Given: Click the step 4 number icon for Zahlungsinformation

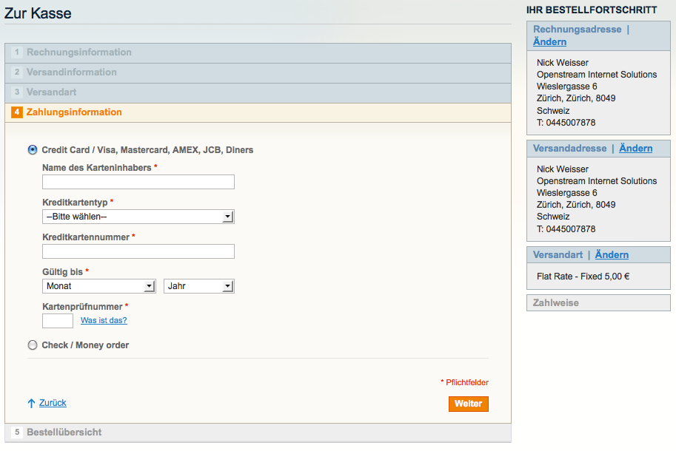Looking at the screenshot, I should click(17, 112).
